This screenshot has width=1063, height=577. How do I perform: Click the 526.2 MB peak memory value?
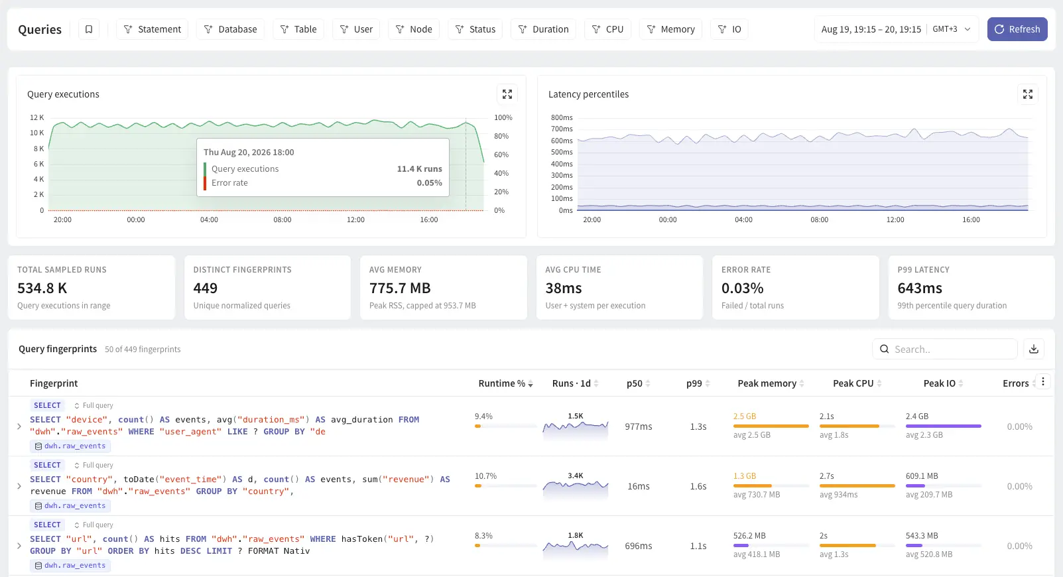click(x=749, y=536)
